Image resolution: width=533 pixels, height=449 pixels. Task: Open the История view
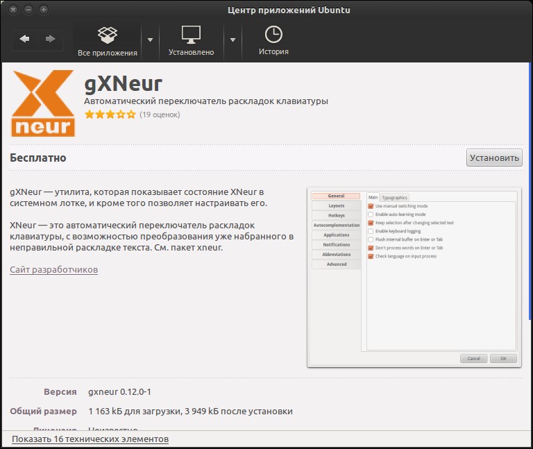(273, 42)
